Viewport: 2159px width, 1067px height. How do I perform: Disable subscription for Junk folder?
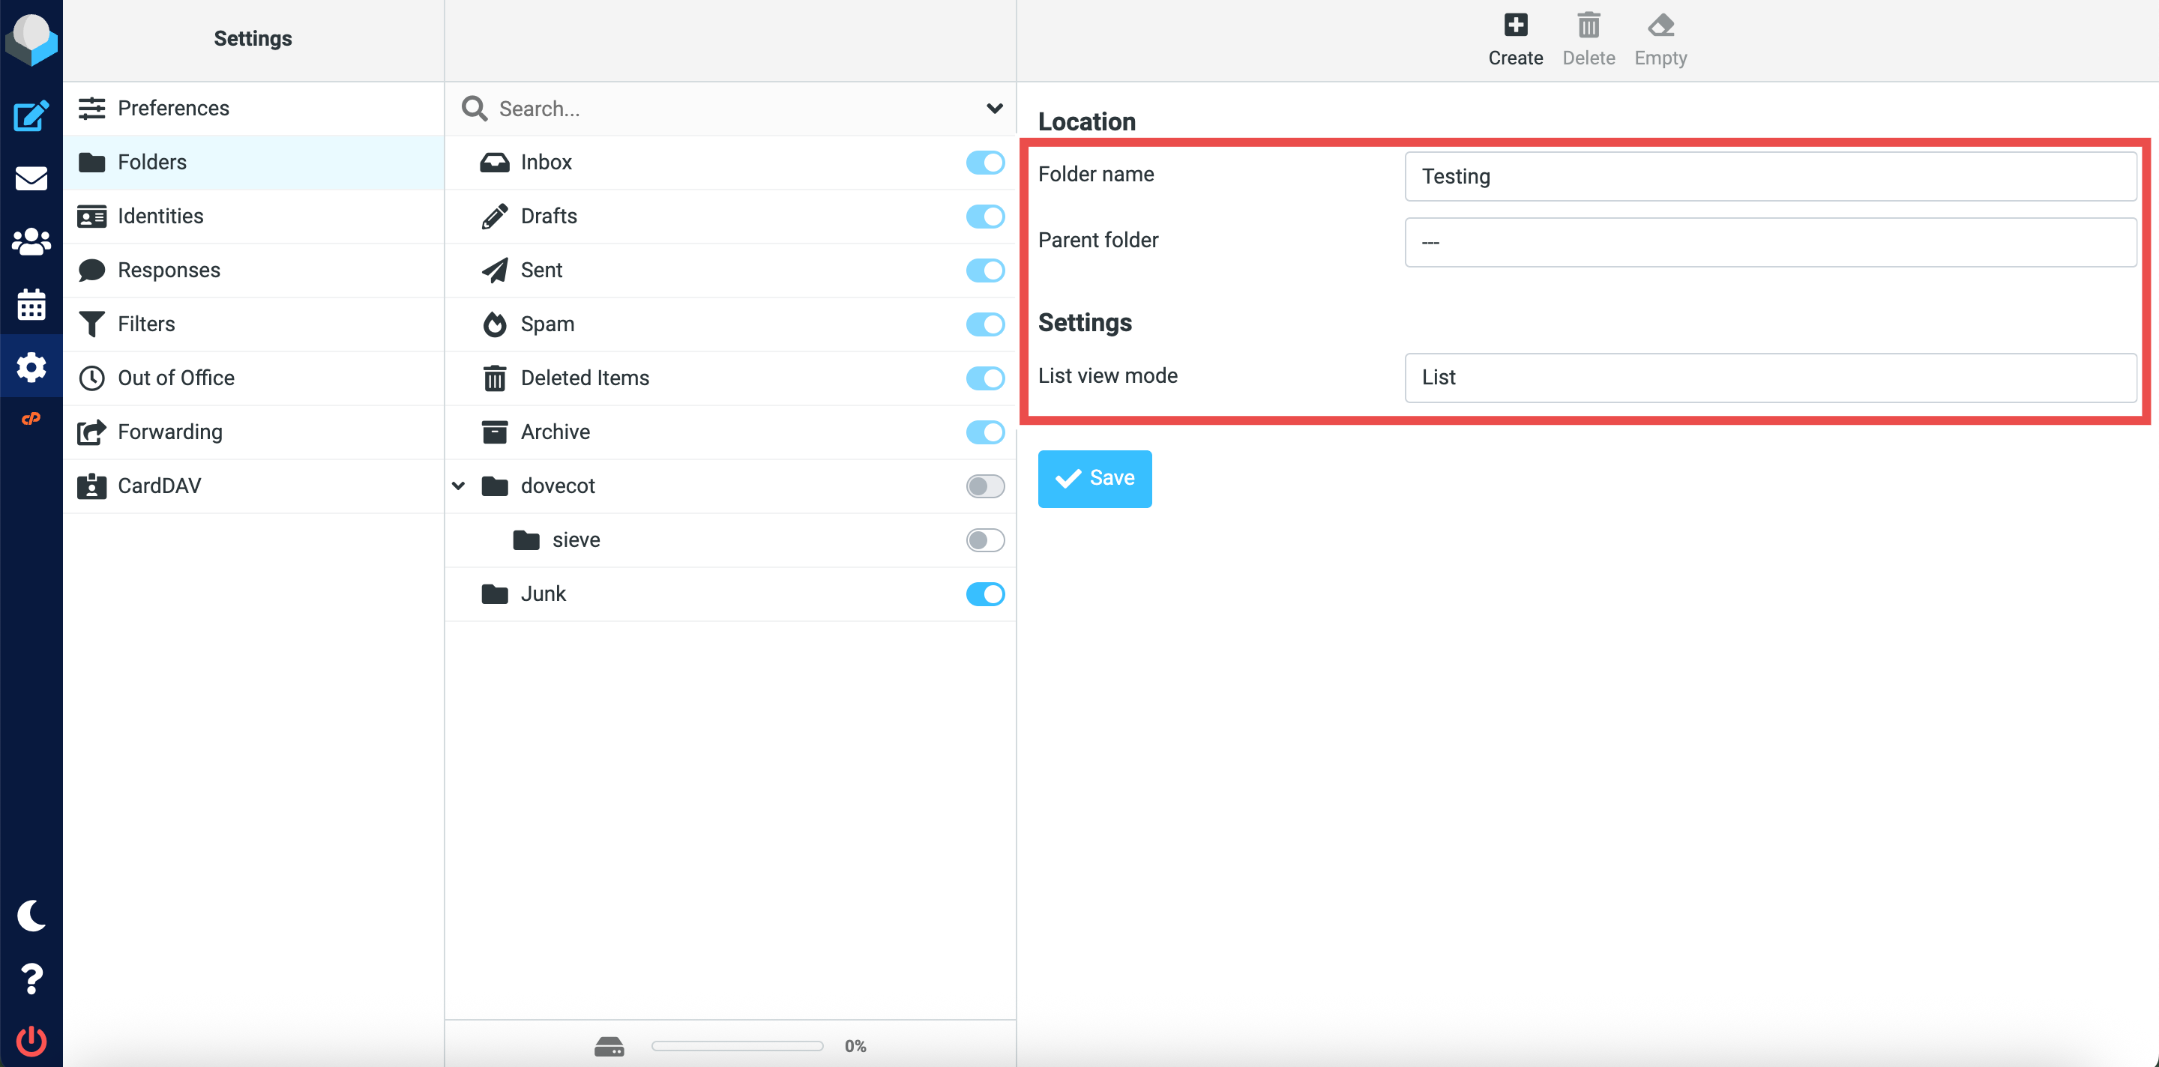985,593
